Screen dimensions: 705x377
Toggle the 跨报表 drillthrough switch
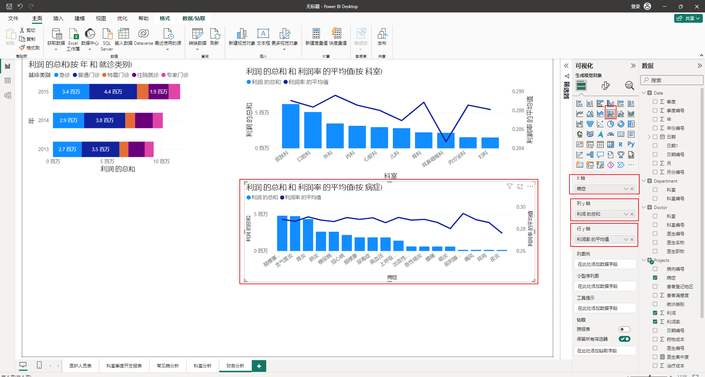click(624, 329)
